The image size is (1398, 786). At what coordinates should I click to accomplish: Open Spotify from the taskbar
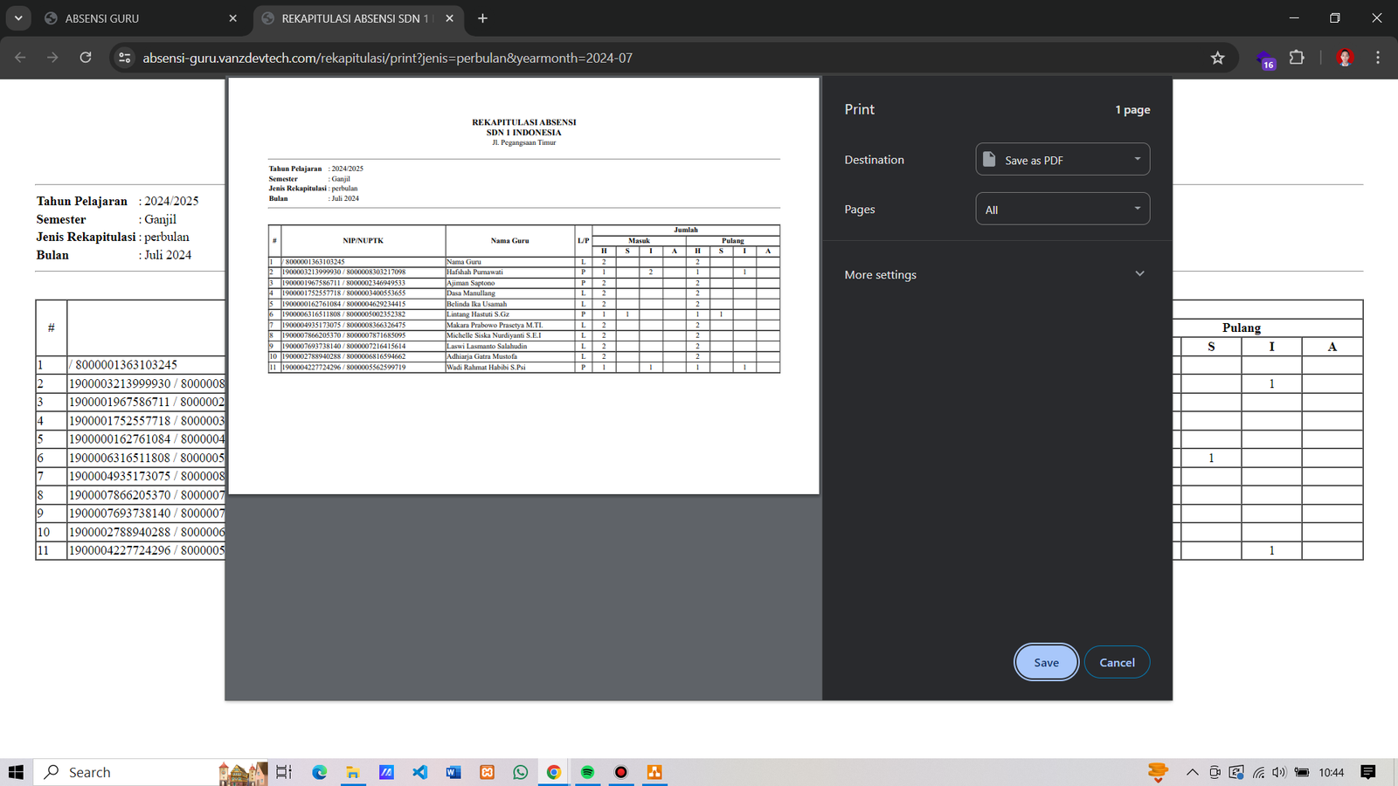[587, 772]
